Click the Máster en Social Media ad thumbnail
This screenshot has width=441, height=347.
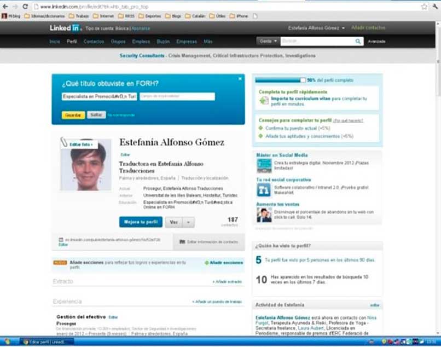[264, 165]
